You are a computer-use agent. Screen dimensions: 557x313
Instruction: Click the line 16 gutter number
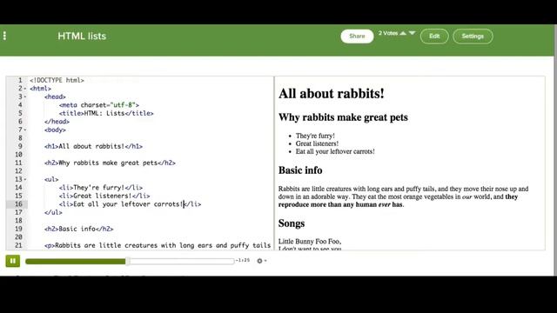coord(18,204)
